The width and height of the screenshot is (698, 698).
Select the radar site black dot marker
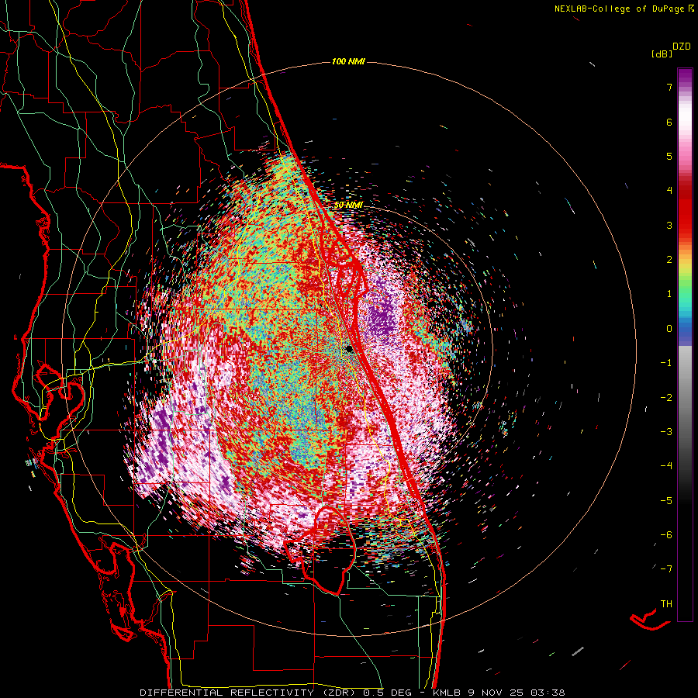coord(350,349)
